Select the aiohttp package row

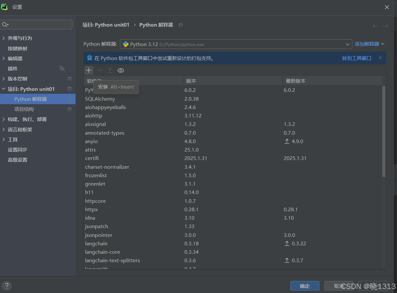[233, 116]
